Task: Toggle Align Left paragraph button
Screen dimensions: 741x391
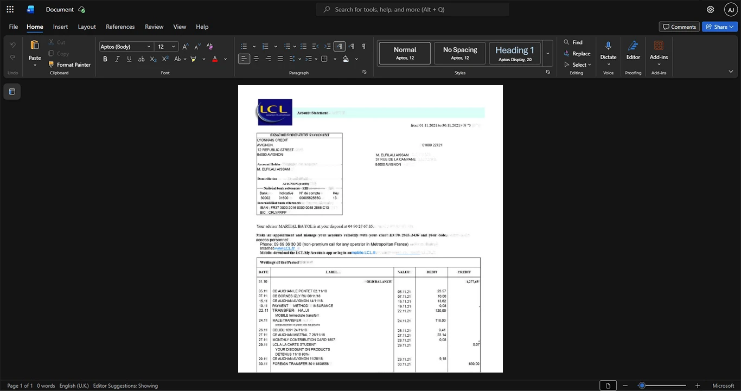Action: pos(244,59)
